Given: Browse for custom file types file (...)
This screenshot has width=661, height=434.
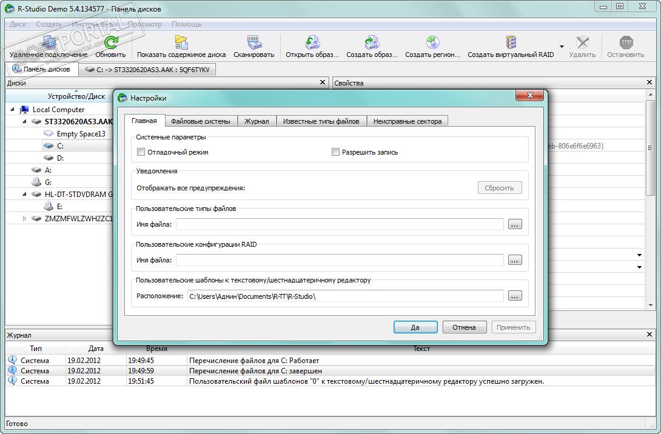Looking at the screenshot, I should 515,224.
